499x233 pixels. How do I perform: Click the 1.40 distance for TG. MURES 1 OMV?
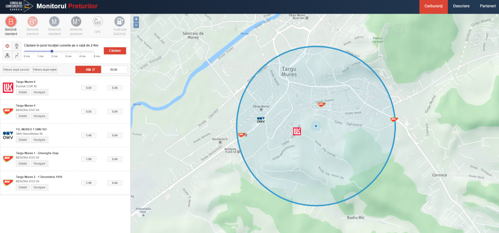point(89,135)
